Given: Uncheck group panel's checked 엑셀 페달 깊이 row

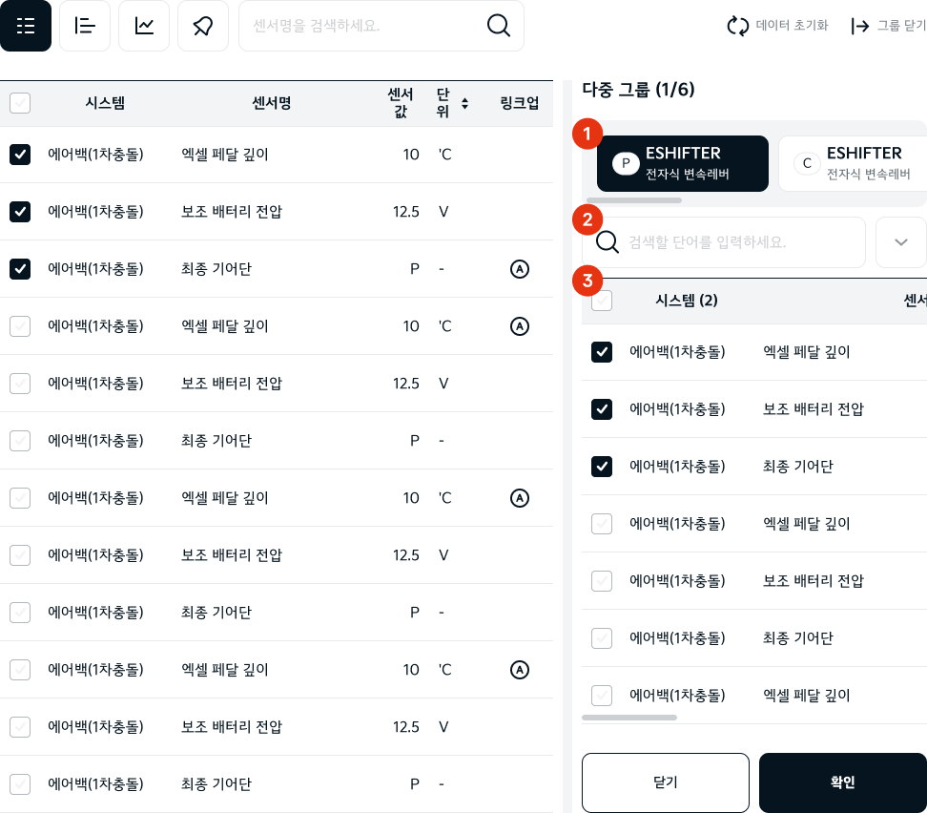Looking at the screenshot, I should click(602, 352).
